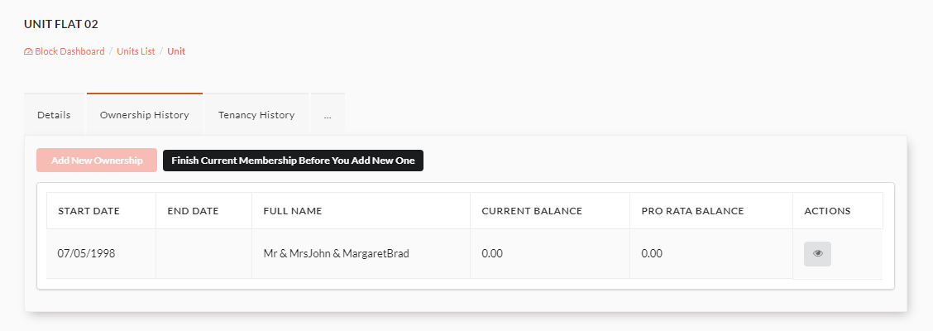Click the Full Name column header
This screenshot has width=933, height=331.
tap(293, 211)
